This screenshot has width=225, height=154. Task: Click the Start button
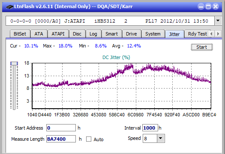pyautogui.click(x=201, y=47)
